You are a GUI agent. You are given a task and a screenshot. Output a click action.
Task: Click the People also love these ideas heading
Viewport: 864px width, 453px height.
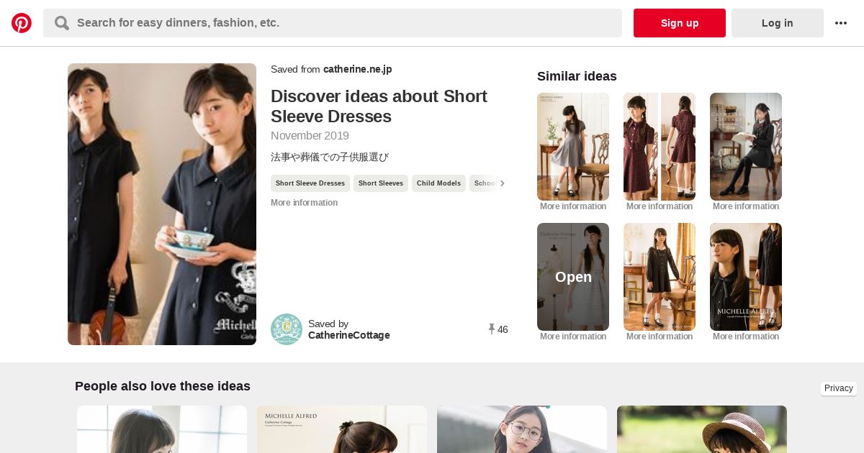click(x=163, y=386)
